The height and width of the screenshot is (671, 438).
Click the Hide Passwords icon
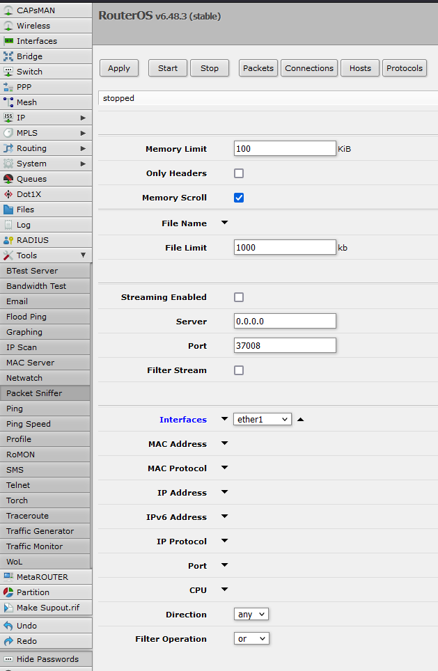click(x=8, y=659)
